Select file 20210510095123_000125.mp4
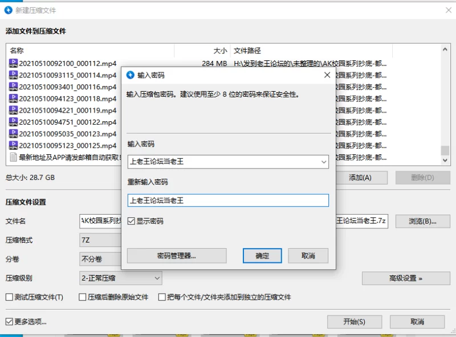This screenshot has width=456, height=337. point(67,146)
